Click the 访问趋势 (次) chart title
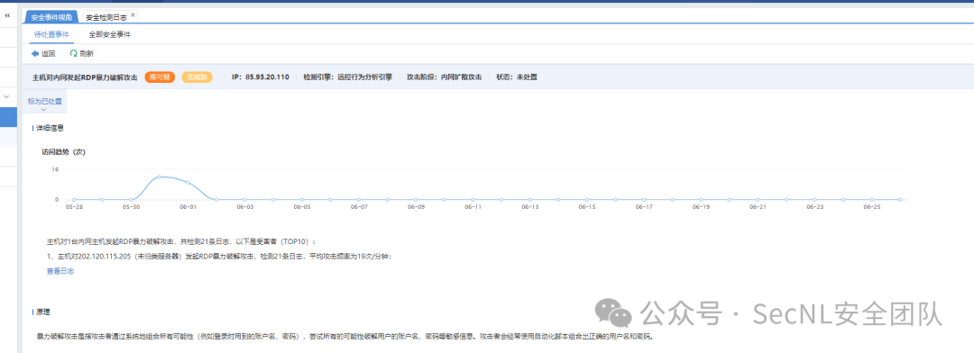 point(63,151)
